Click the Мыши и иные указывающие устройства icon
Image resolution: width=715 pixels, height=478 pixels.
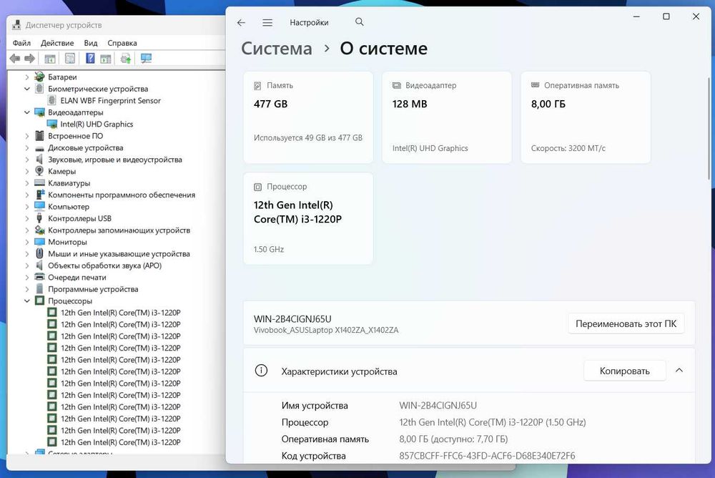click(x=39, y=253)
